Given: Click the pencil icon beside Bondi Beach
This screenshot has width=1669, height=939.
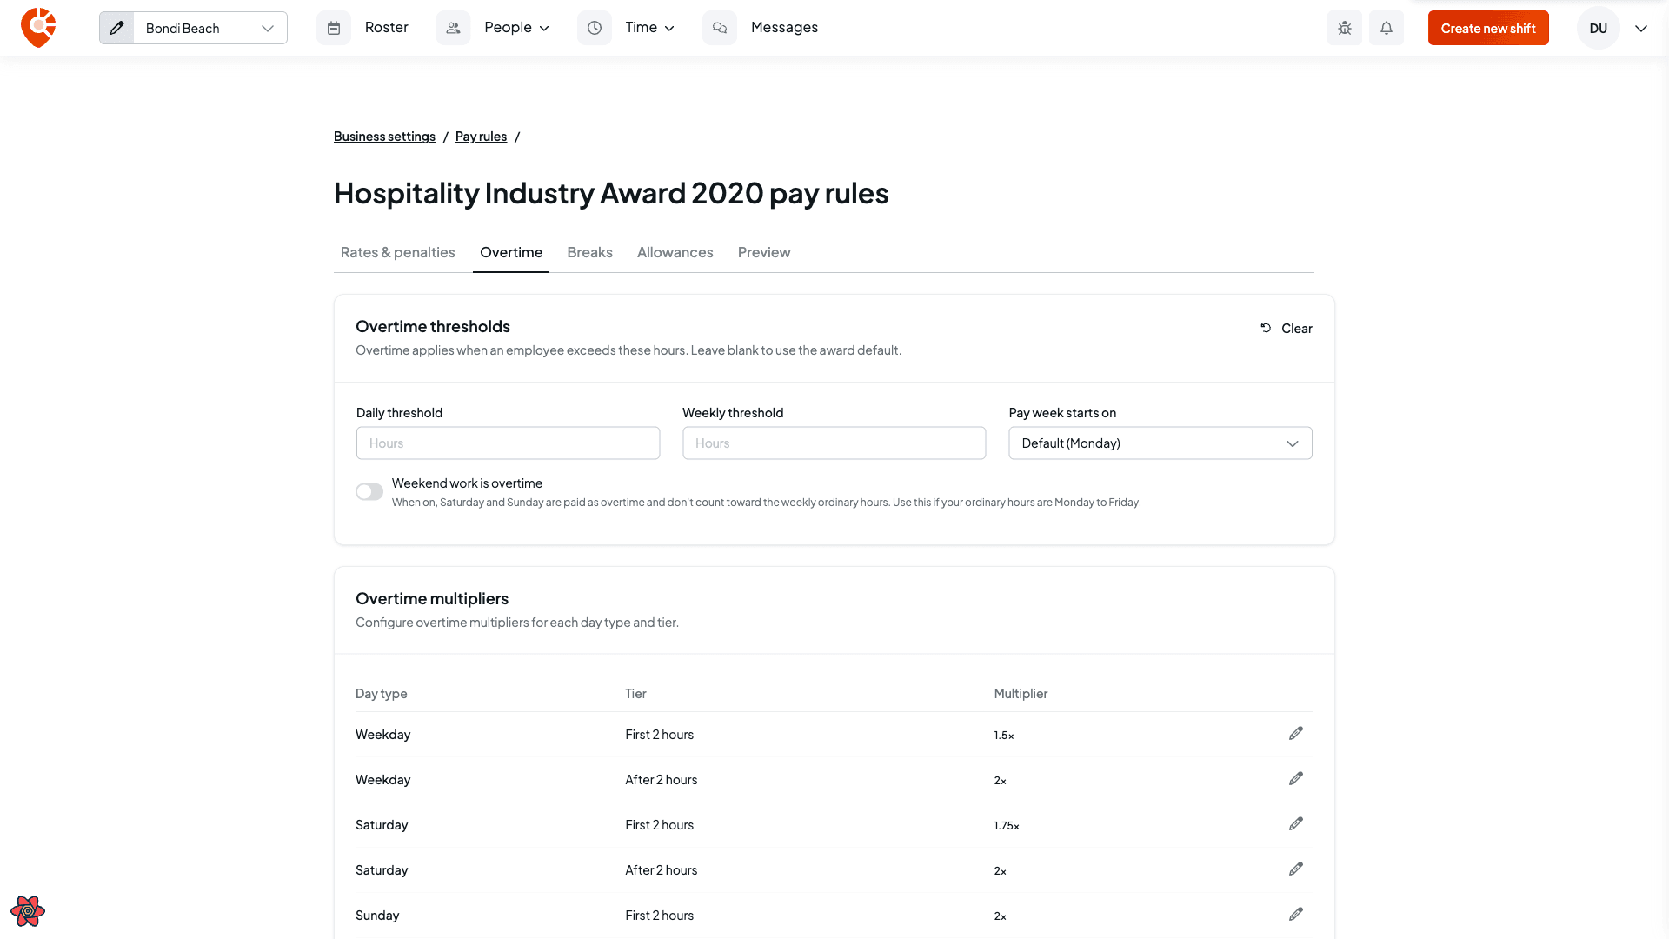Looking at the screenshot, I should click(116, 28).
